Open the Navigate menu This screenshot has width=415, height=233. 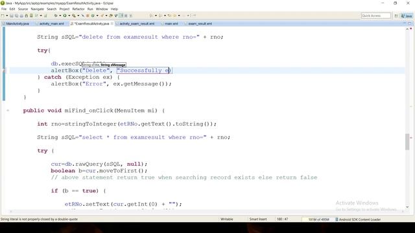(38, 9)
